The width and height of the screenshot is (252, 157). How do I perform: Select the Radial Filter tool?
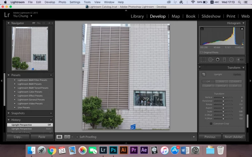pyautogui.click(x=231, y=59)
